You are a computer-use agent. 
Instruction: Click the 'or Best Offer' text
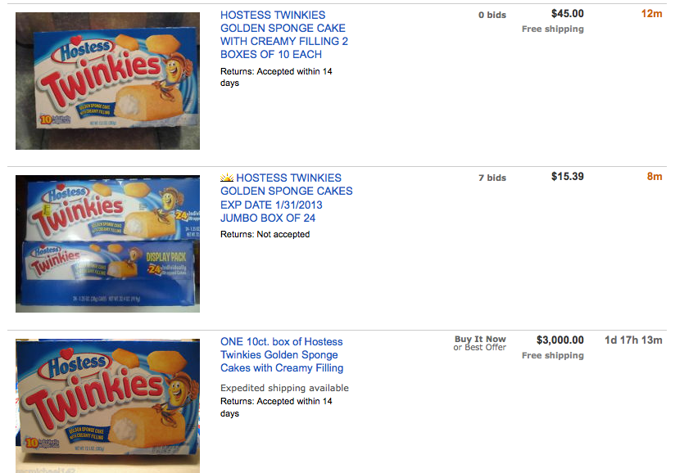pyautogui.click(x=479, y=348)
